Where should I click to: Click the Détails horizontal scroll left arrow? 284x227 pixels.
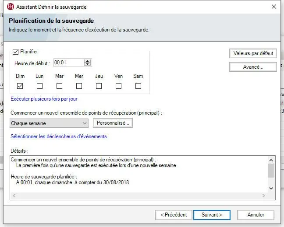[x=14, y=196]
